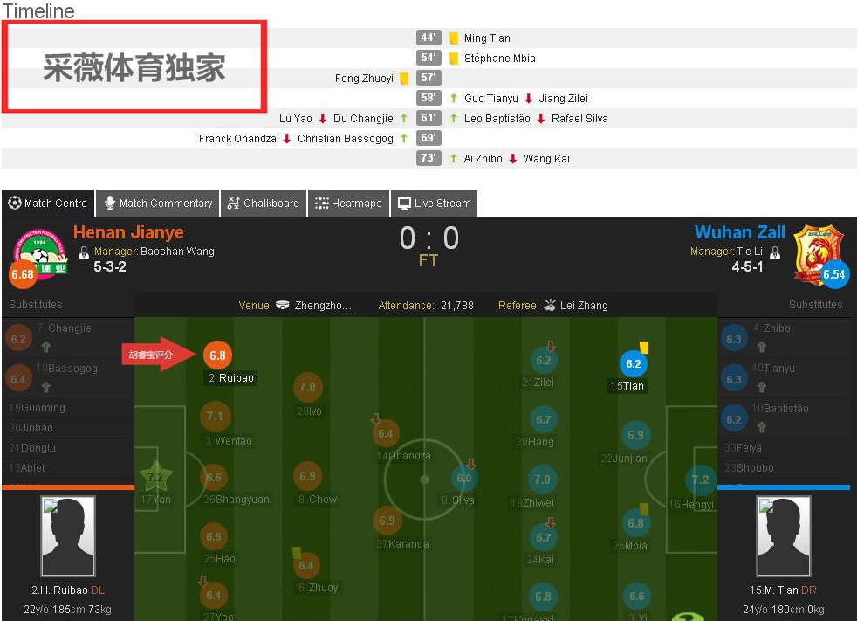Open the Match Centre tab

pos(48,203)
